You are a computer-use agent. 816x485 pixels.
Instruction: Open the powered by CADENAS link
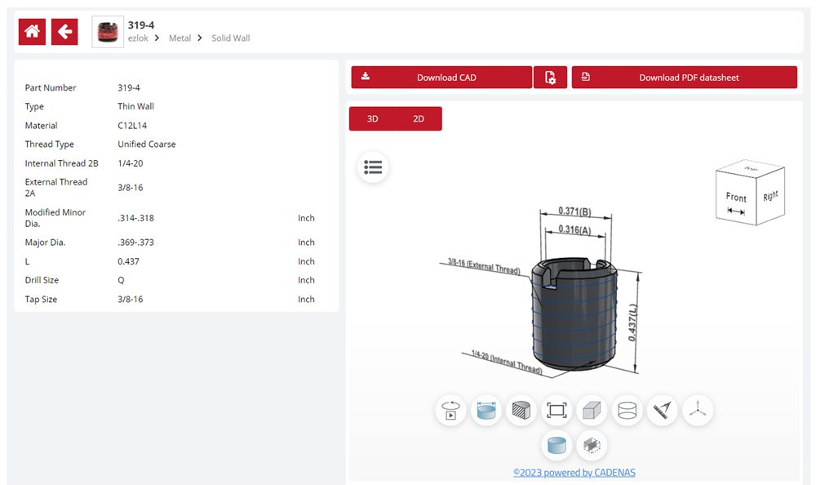(574, 472)
